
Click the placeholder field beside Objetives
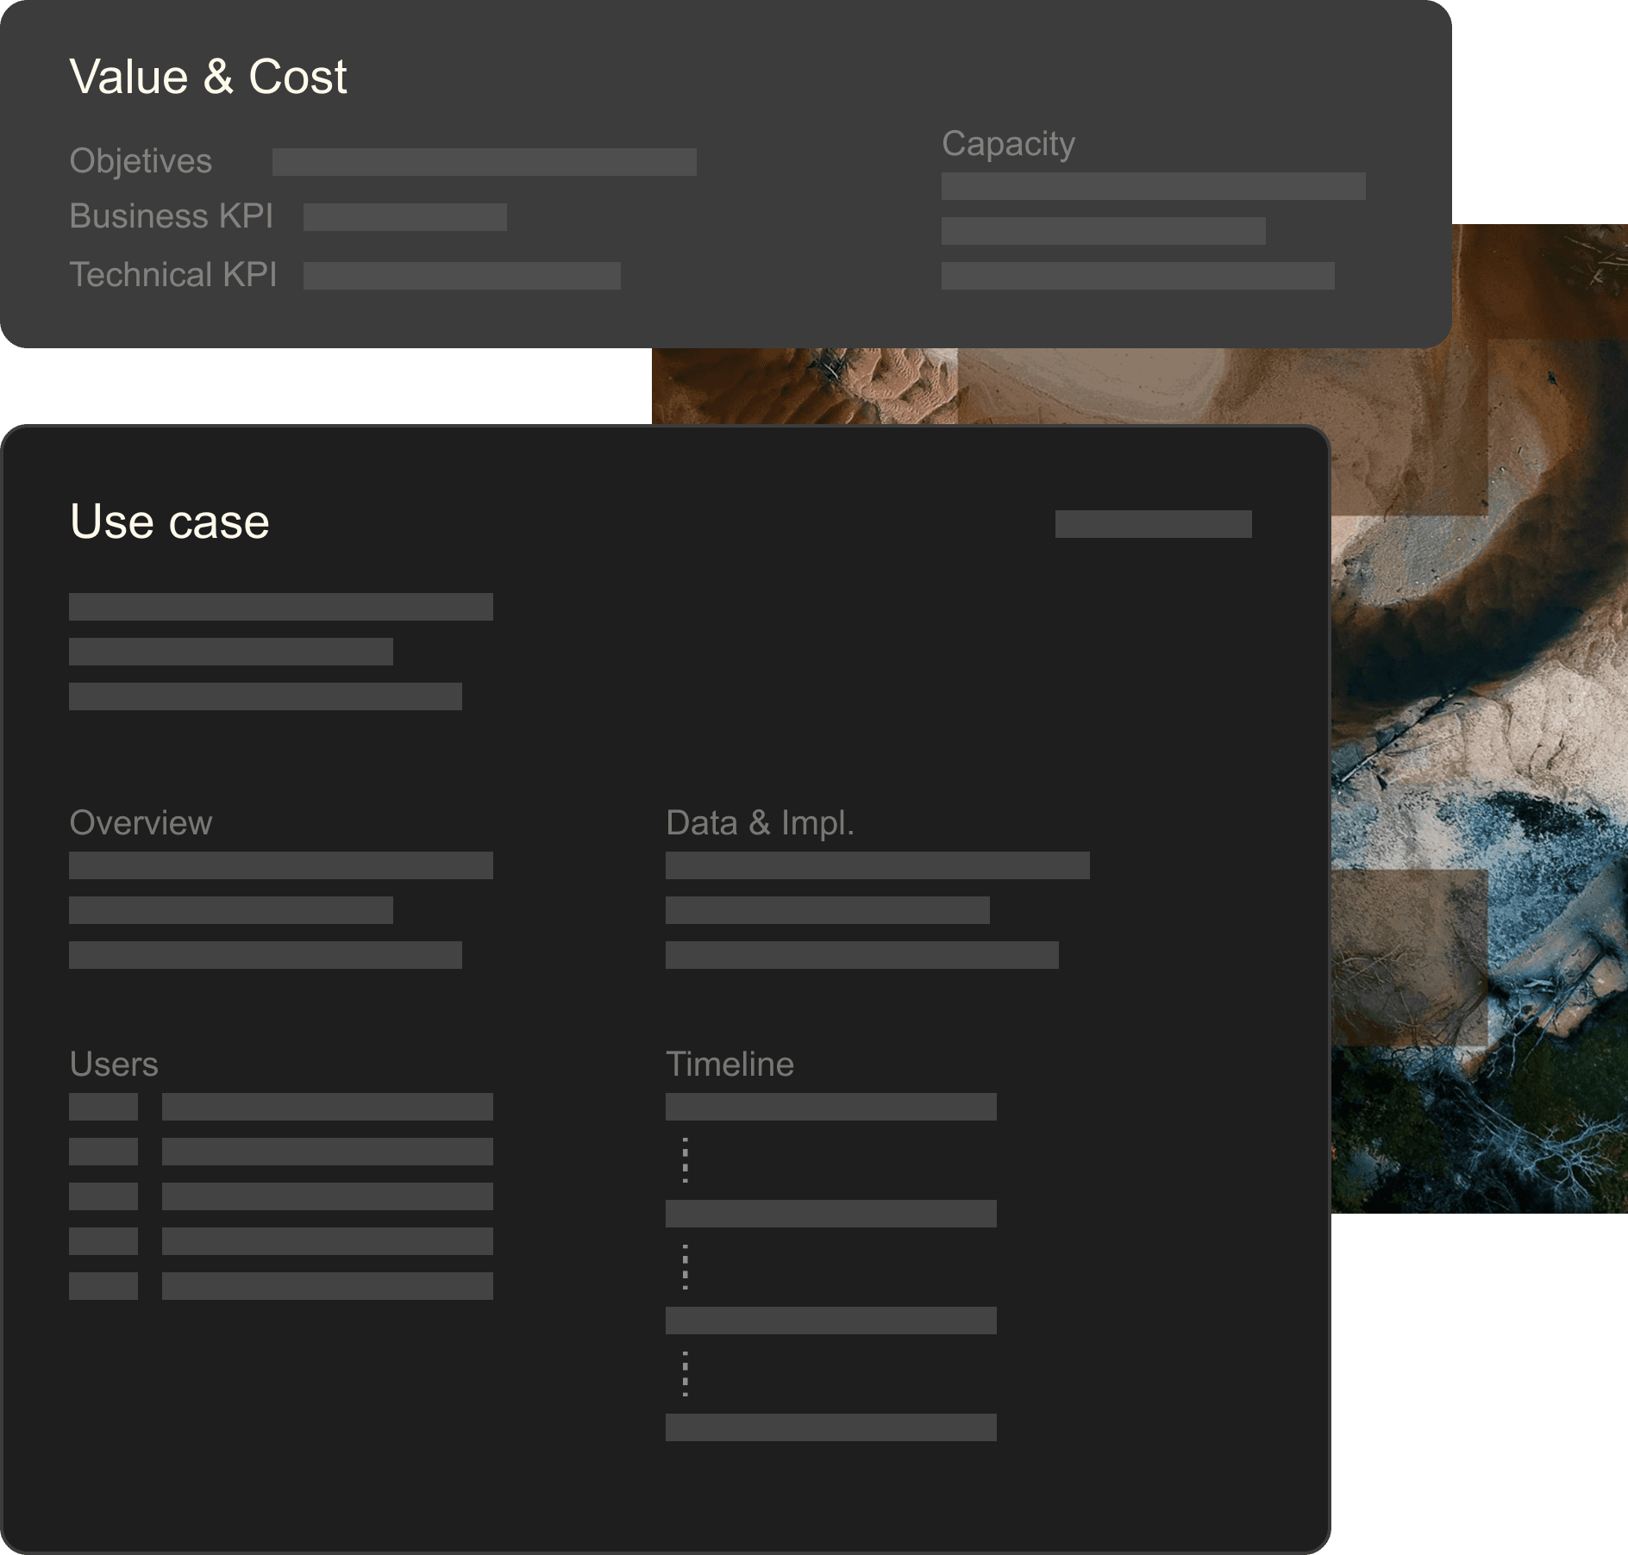(x=484, y=162)
